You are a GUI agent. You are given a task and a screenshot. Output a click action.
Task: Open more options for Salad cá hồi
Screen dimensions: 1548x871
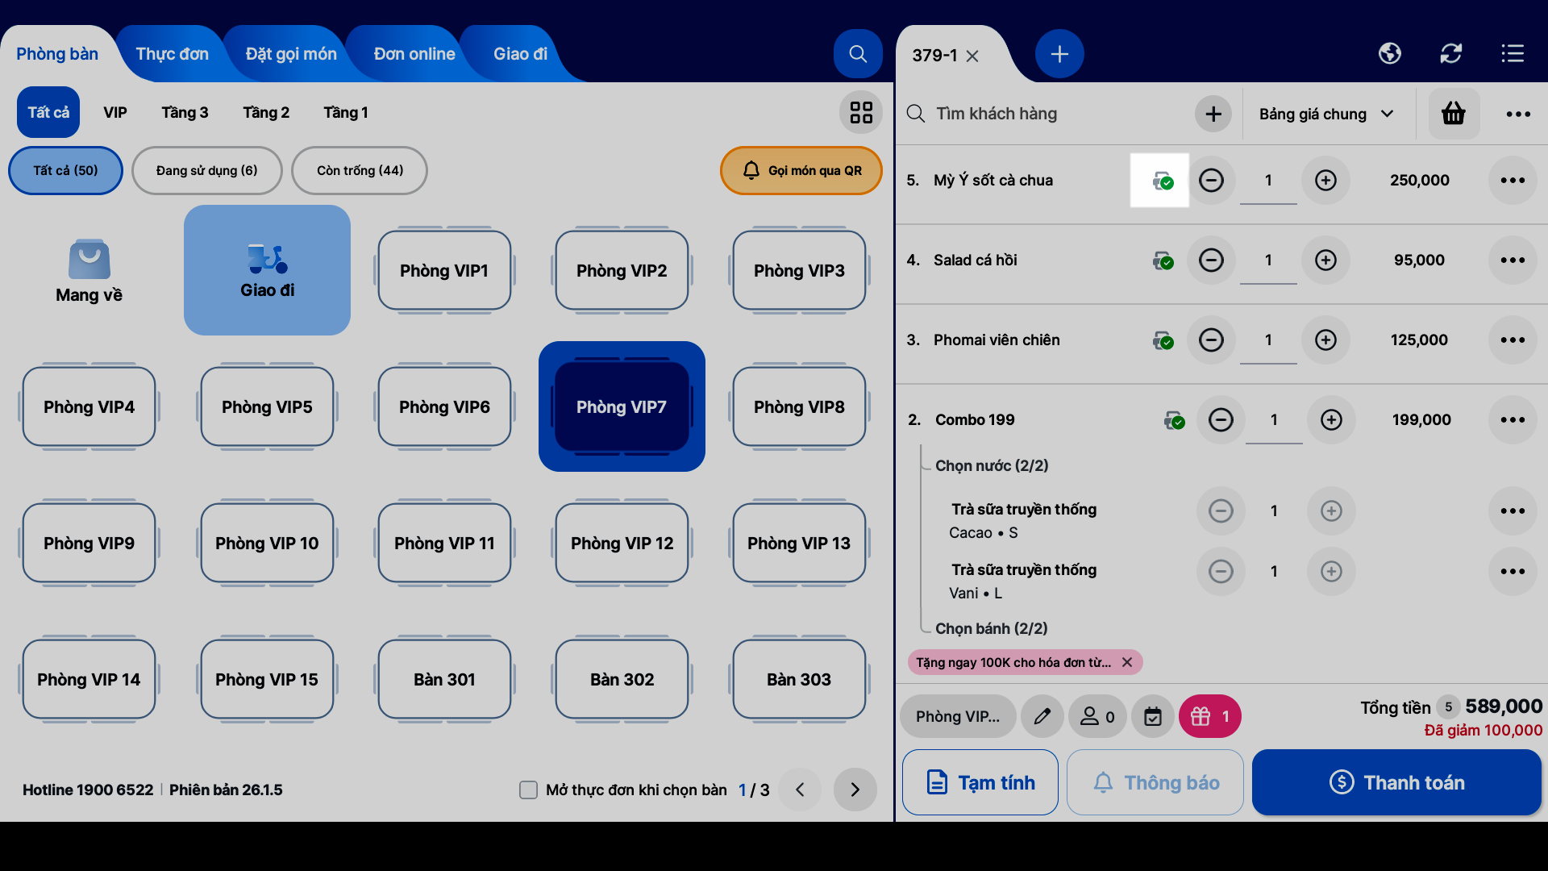(1512, 260)
